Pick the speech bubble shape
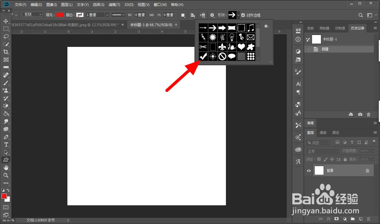This screenshot has width=380, height=224. coord(232,56)
